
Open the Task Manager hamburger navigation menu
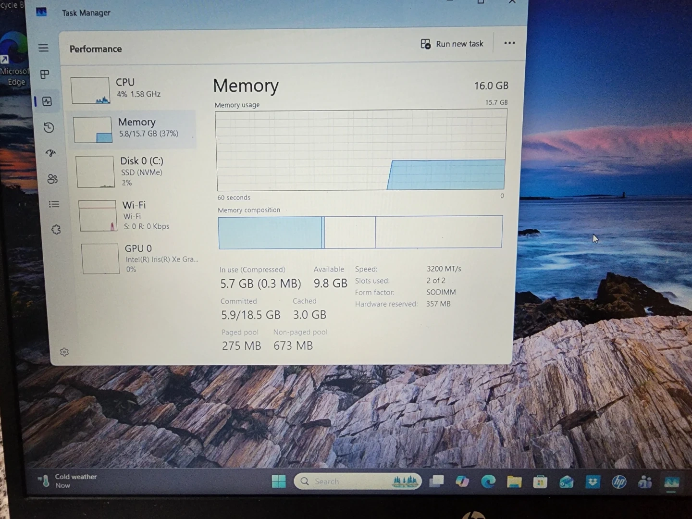[x=43, y=48]
